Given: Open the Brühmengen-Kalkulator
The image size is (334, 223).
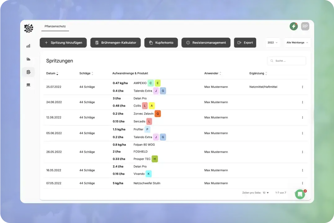Looking at the screenshot, I should point(115,43).
